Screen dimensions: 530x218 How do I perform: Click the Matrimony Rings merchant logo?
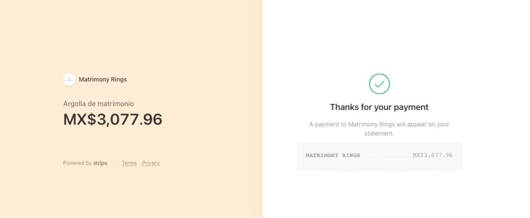pos(69,80)
